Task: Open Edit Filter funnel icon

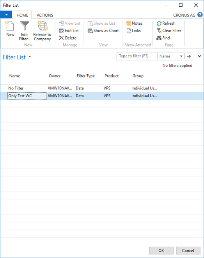Action: coord(25,26)
